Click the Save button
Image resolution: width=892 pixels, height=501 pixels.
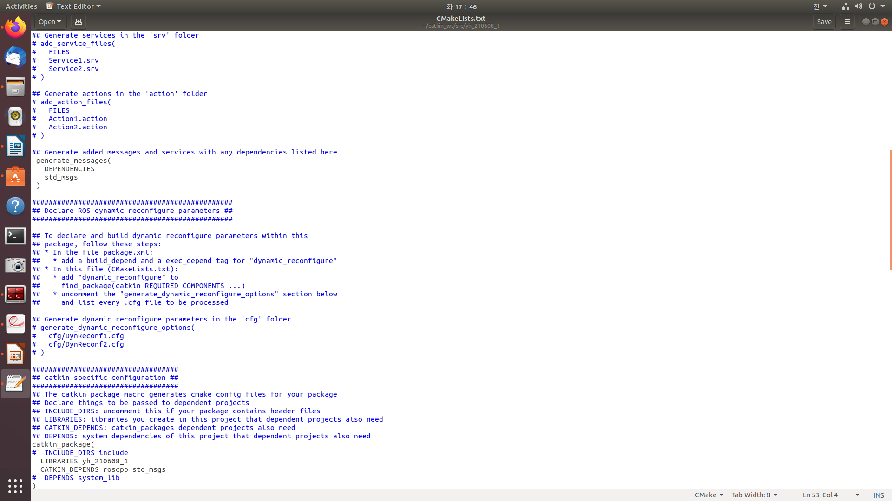coord(824,22)
